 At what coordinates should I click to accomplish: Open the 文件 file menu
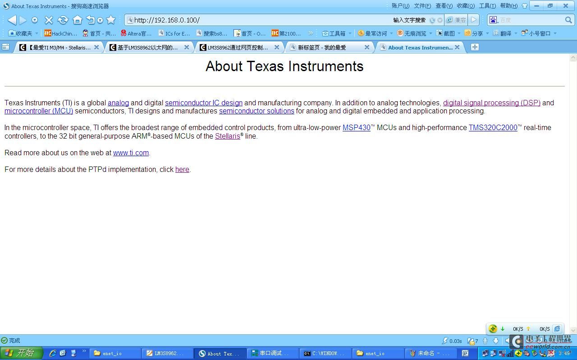422,6
